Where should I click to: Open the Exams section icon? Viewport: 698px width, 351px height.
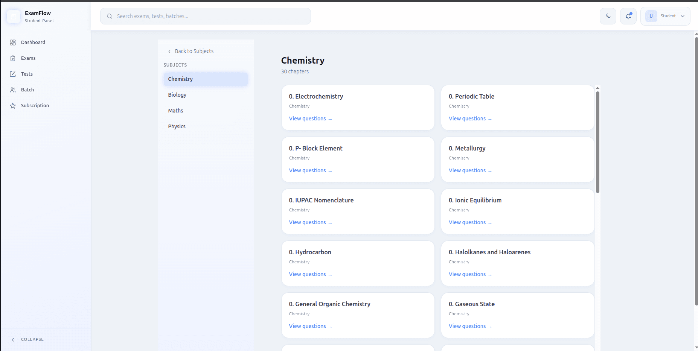click(x=14, y=58)
